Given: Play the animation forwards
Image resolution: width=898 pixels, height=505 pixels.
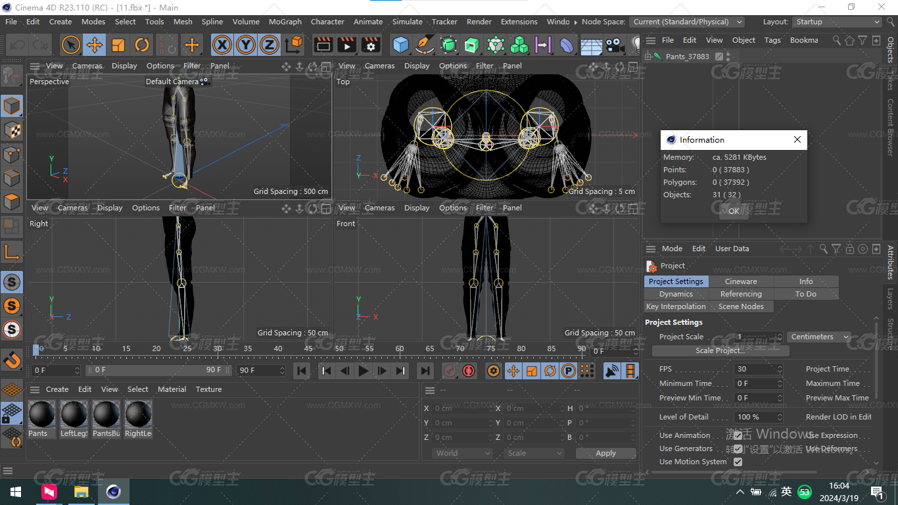Looking at the screenshot, I should 363,371.
